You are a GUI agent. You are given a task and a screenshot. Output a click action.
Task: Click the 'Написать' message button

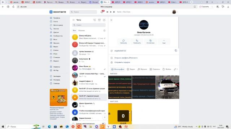(123, 42)
